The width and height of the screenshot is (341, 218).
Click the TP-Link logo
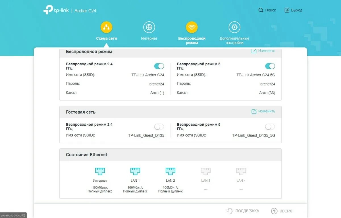click(56, 10)
